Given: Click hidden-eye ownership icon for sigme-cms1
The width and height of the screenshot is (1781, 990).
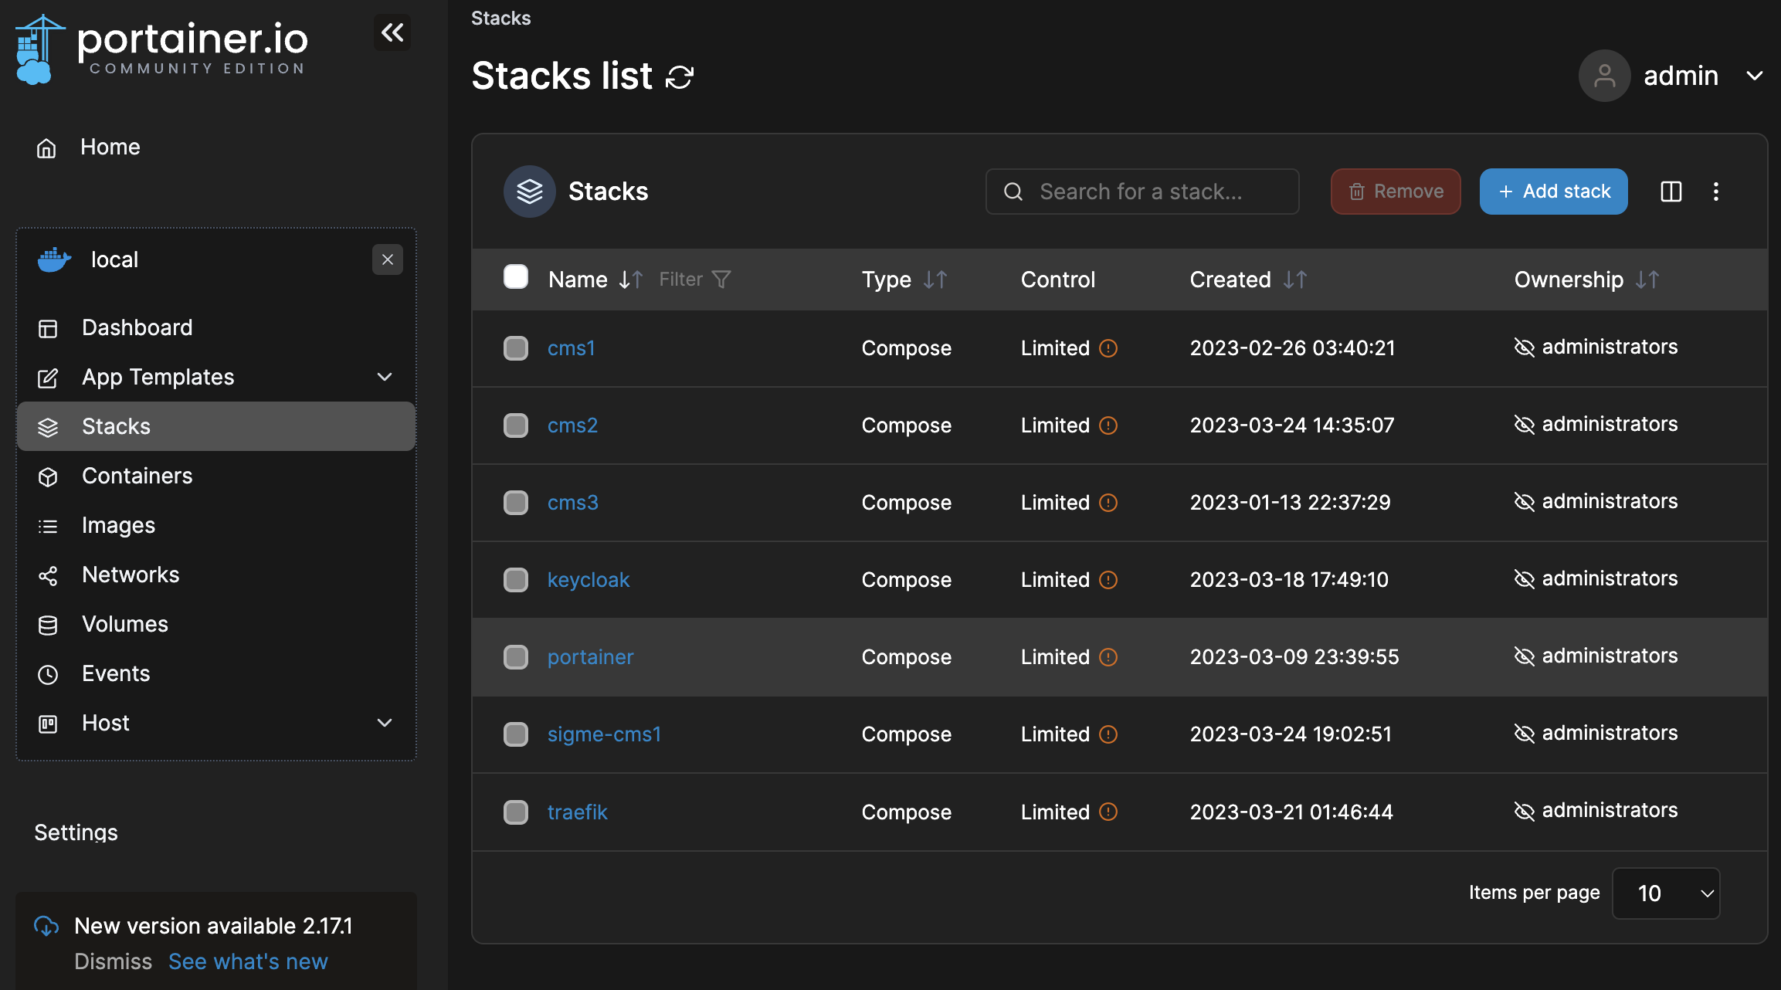Looking at the screenshot, I should point(1525,734).
